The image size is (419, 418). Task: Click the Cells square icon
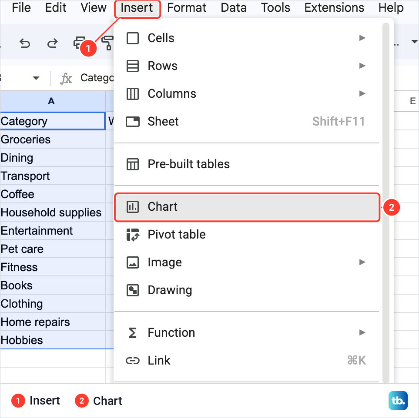[x=133, y=38]
